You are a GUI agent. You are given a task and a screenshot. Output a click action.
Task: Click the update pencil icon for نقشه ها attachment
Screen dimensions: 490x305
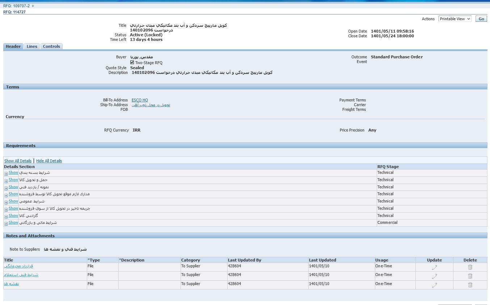coord(434,285)
